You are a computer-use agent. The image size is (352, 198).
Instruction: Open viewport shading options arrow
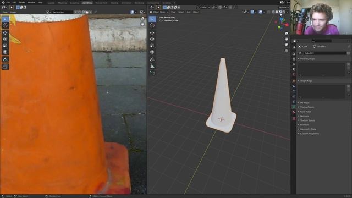tap(287, 12)
